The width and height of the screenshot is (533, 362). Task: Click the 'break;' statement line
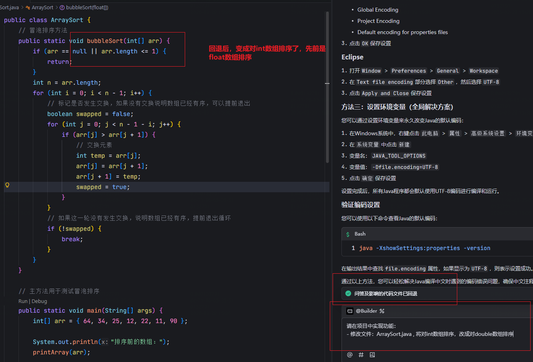pos(72,239)
